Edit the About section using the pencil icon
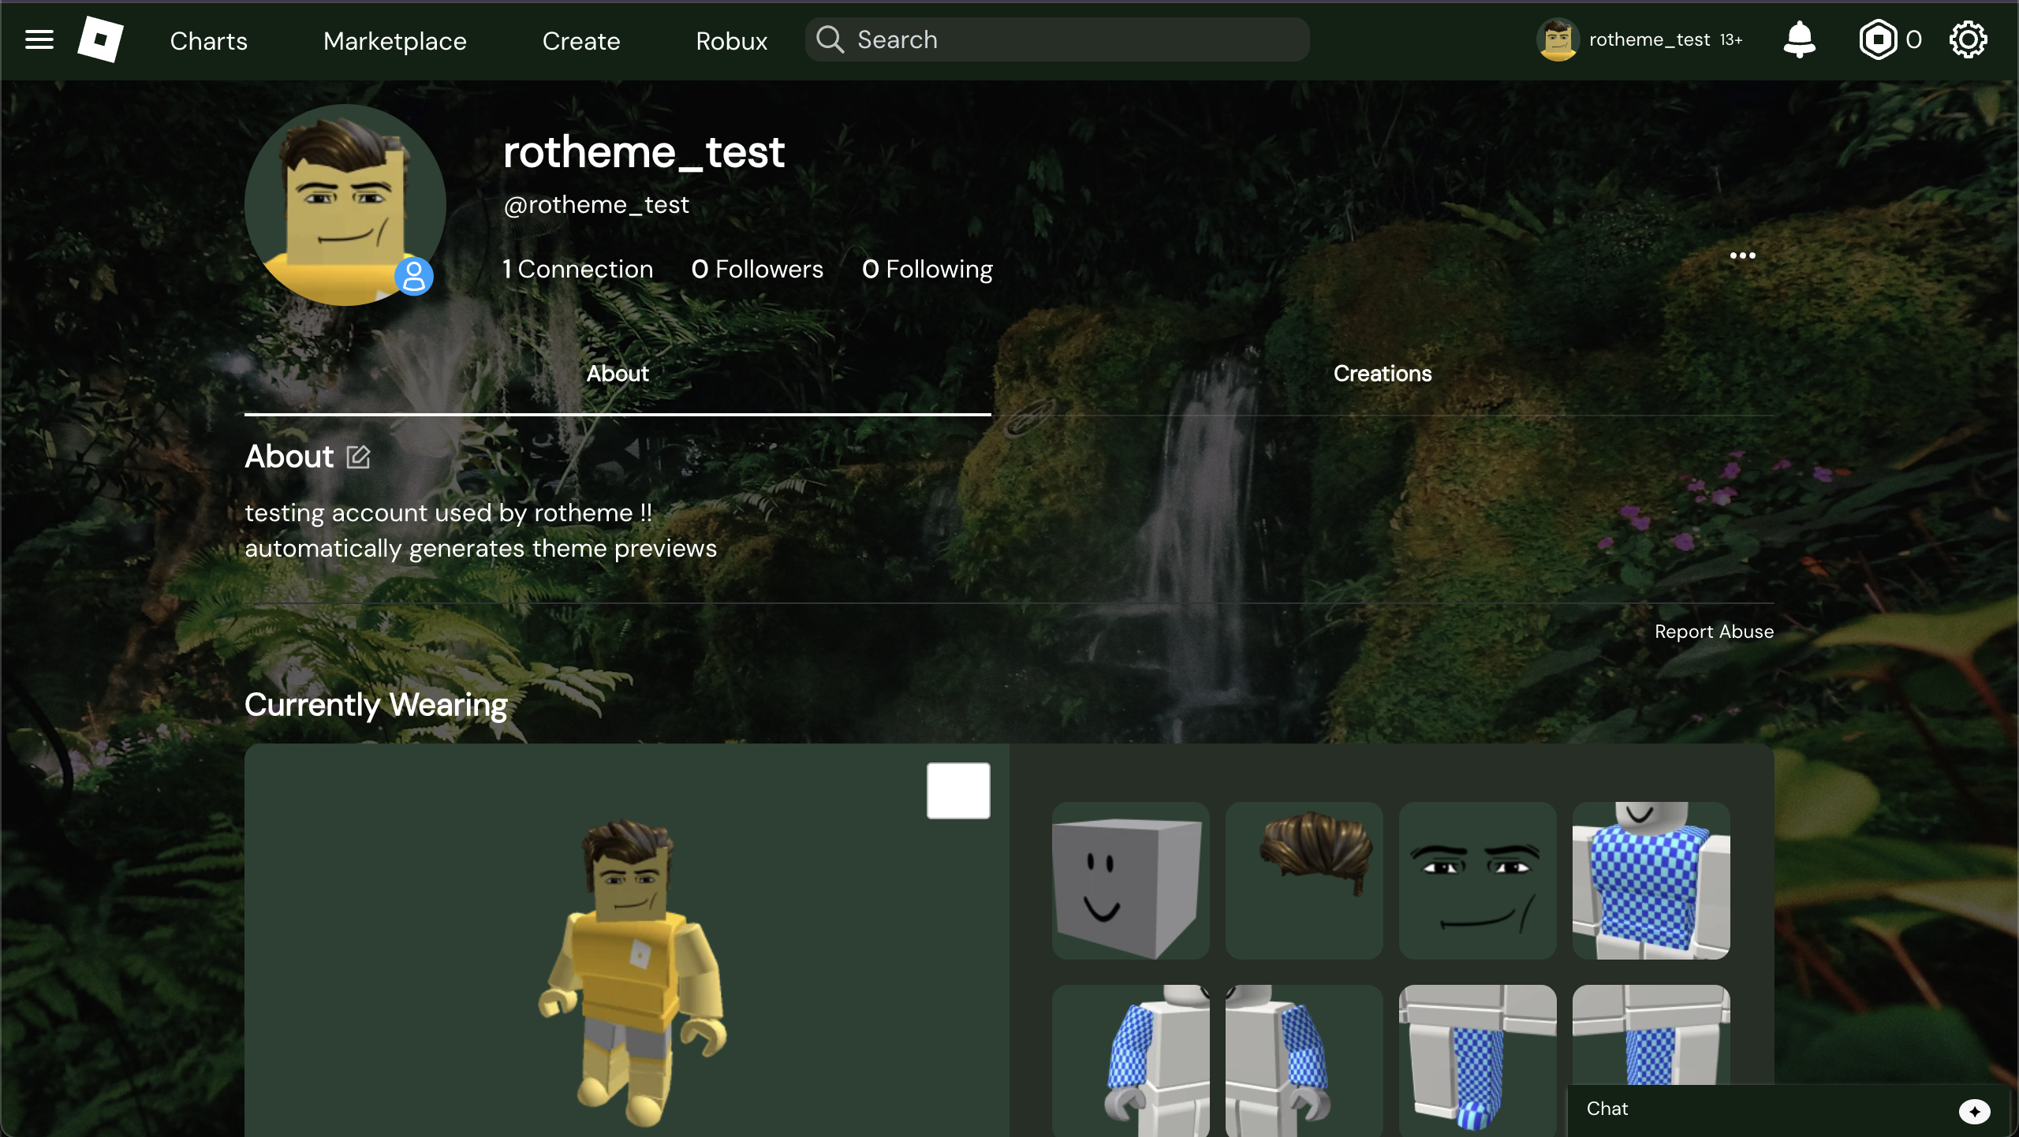 tap(359, 457)
